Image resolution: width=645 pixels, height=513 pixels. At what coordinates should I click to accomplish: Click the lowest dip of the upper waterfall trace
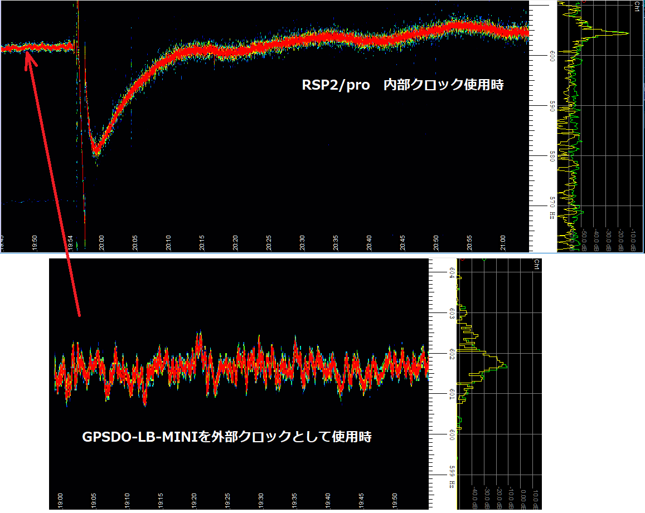coord(96,149)
